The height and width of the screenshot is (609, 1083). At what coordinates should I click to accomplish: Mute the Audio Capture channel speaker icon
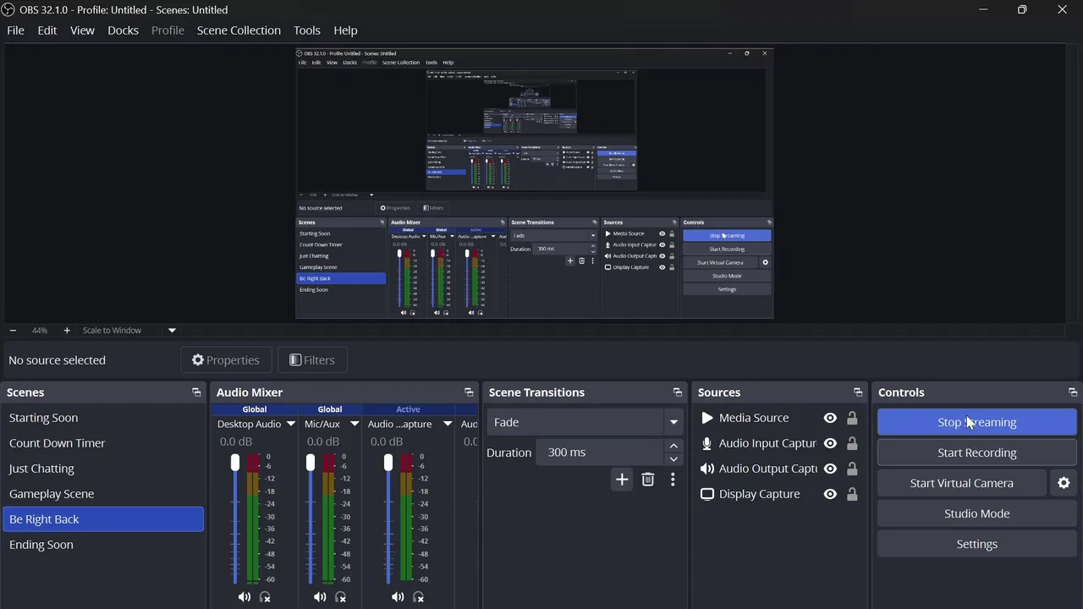point(398,597)
